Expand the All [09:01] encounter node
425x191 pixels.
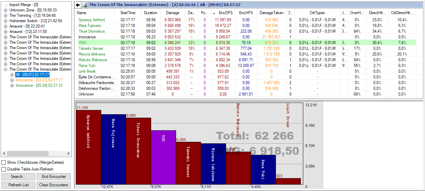point(12,75)
